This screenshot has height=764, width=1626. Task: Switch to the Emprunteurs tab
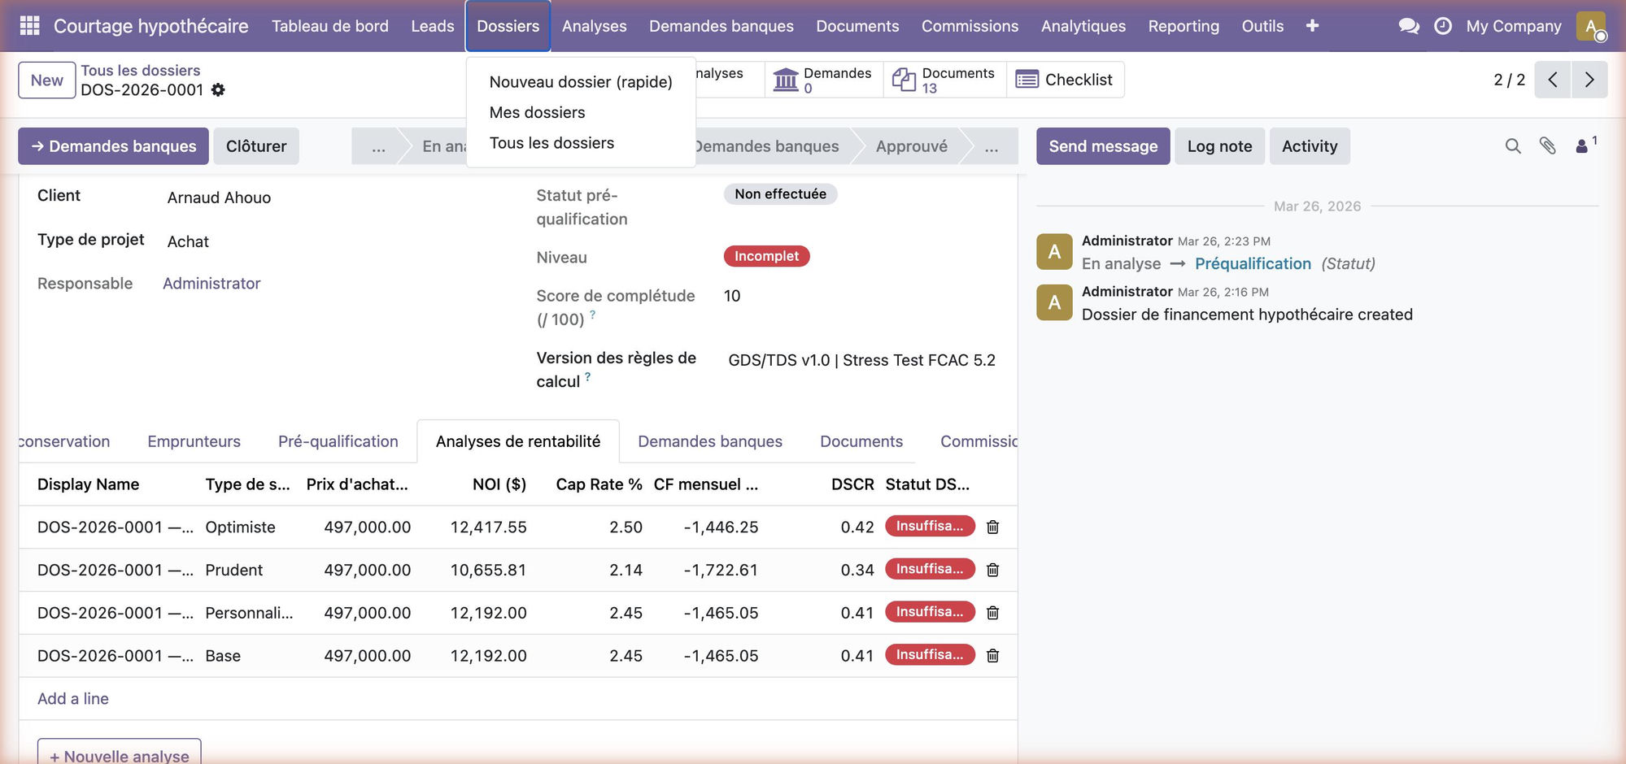(194, 441)
